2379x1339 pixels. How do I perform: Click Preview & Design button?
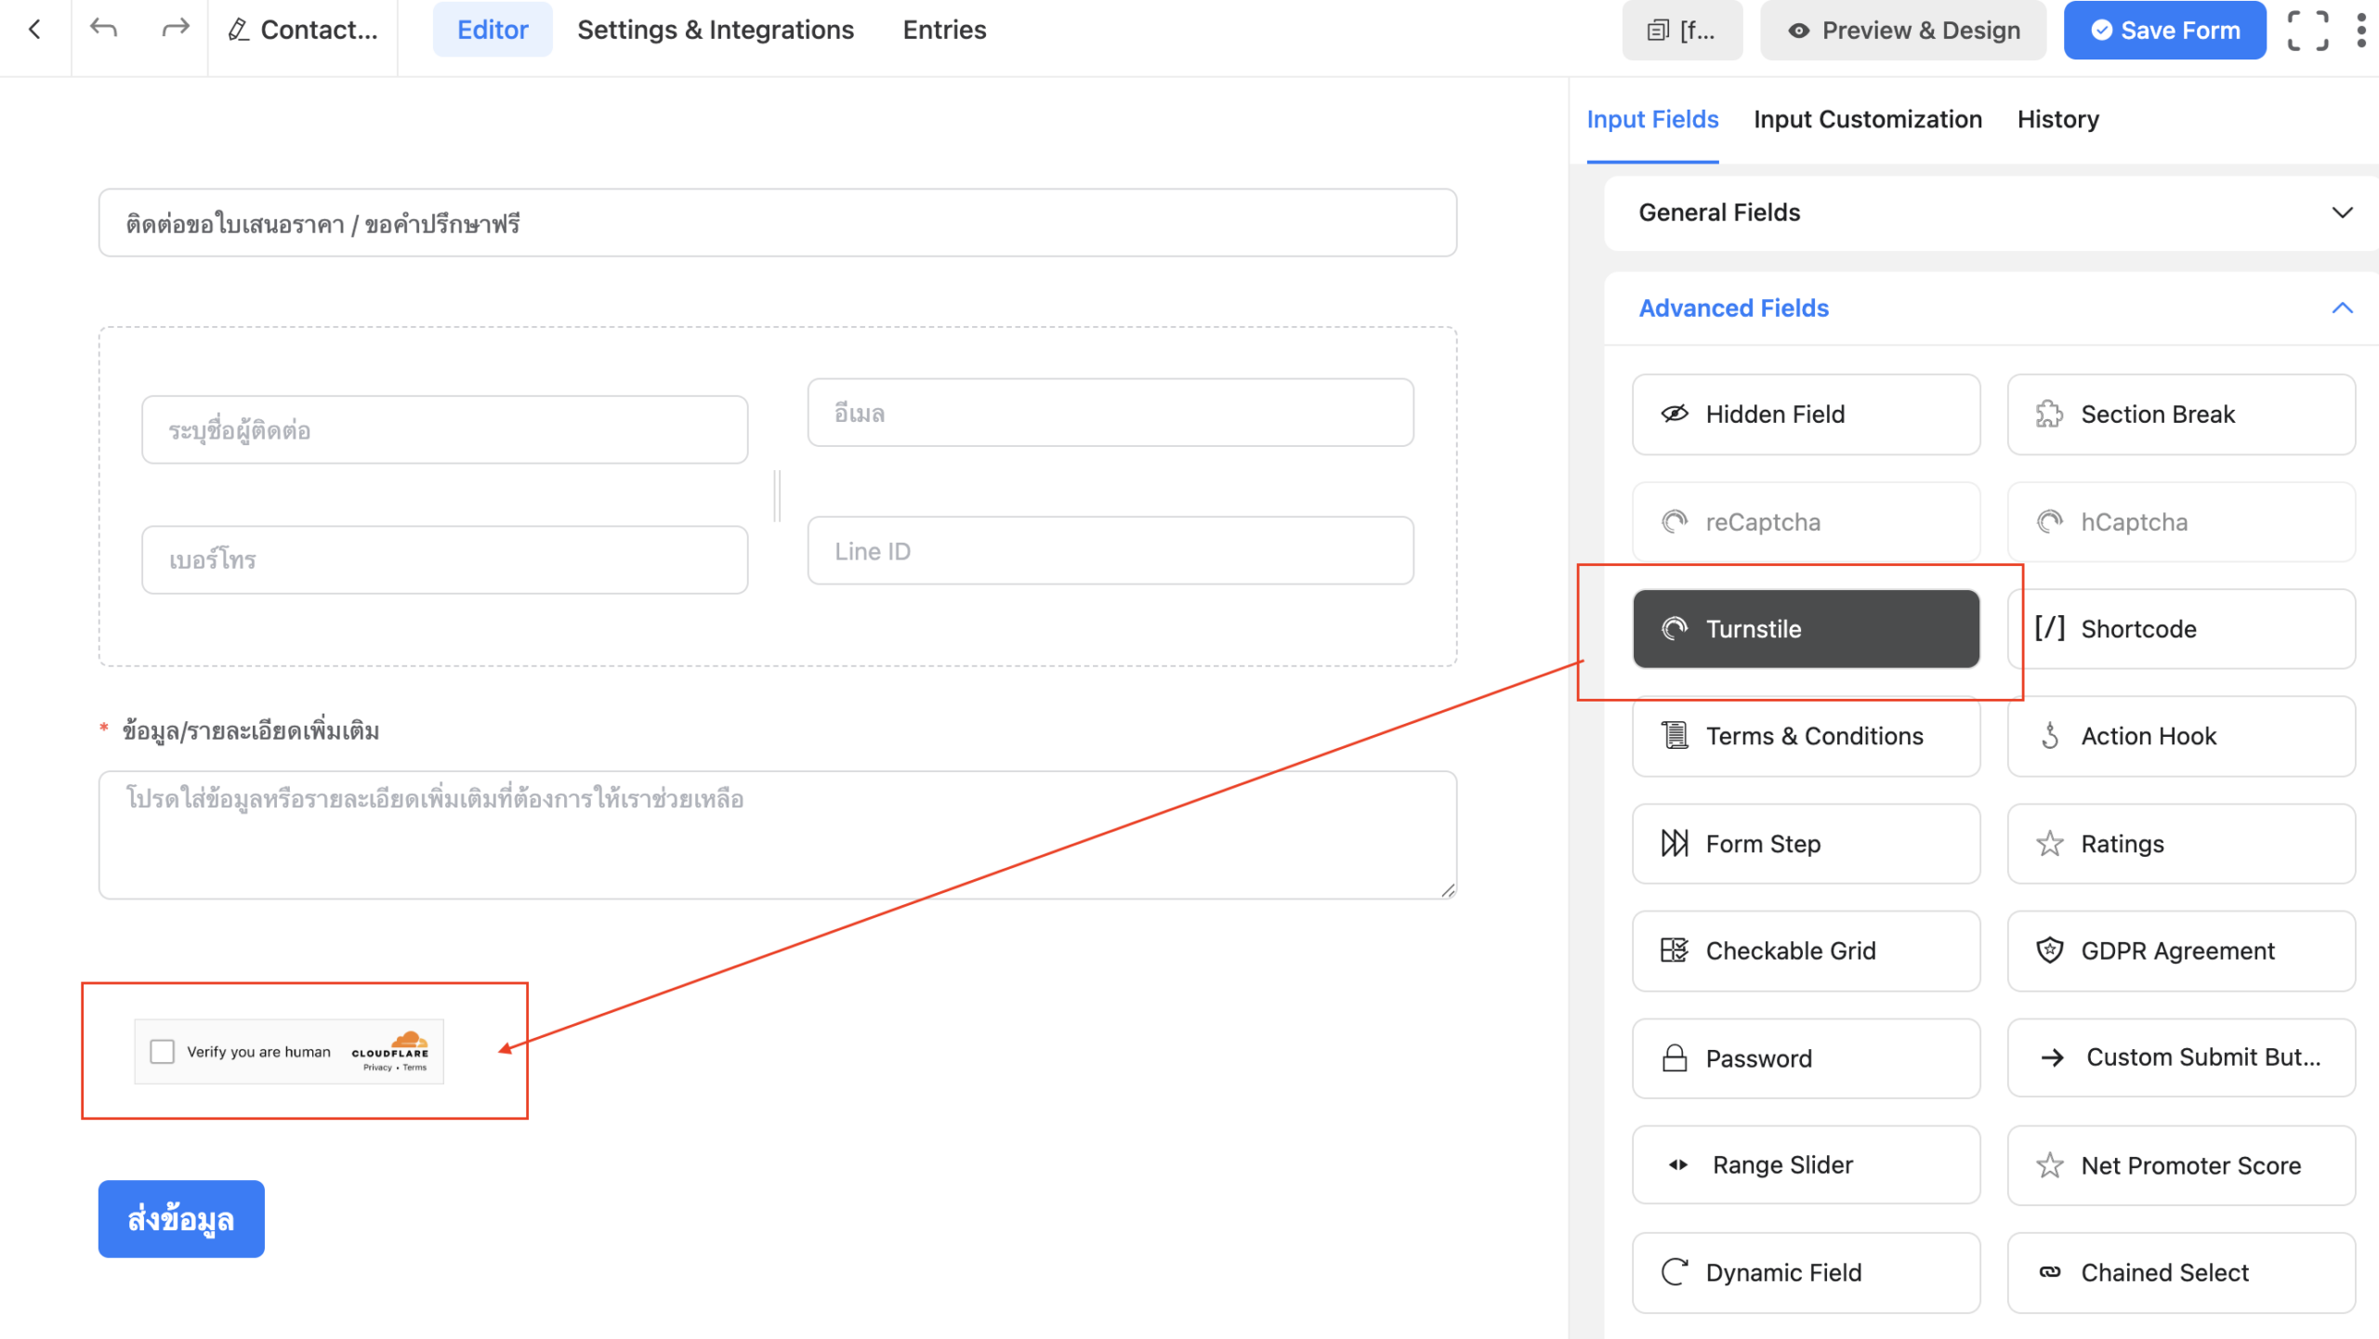(1903, 31)
